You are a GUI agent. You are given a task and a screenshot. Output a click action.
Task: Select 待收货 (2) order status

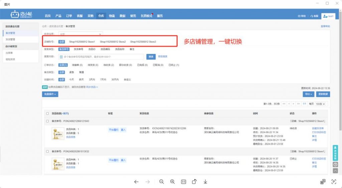(x=109, y=65)
